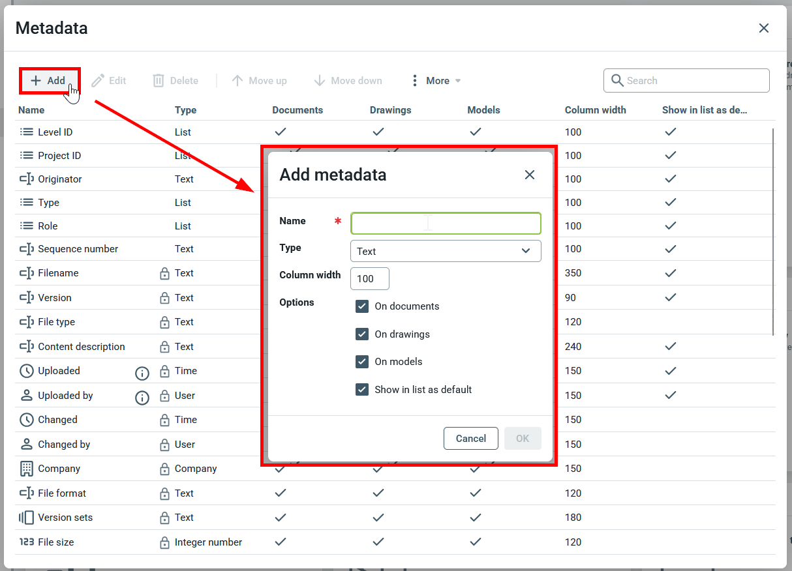Click the building icon next to Company

click(x=26, y=469)
